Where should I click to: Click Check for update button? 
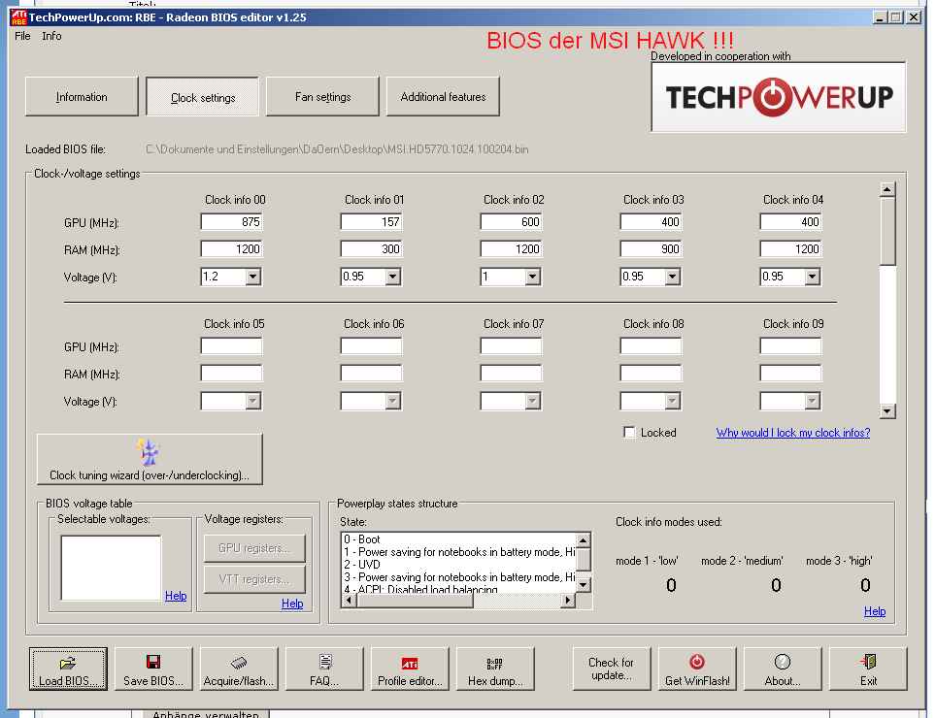coord(612,669)
